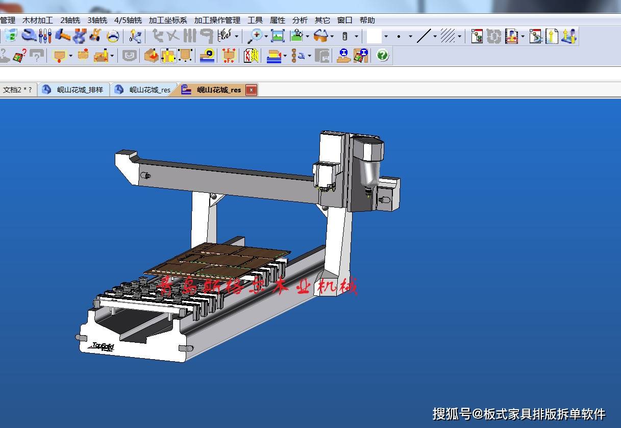Click the highlighted yellow-handled part icon
Viewport: 621px width, 428px height.
click(168, 55)
